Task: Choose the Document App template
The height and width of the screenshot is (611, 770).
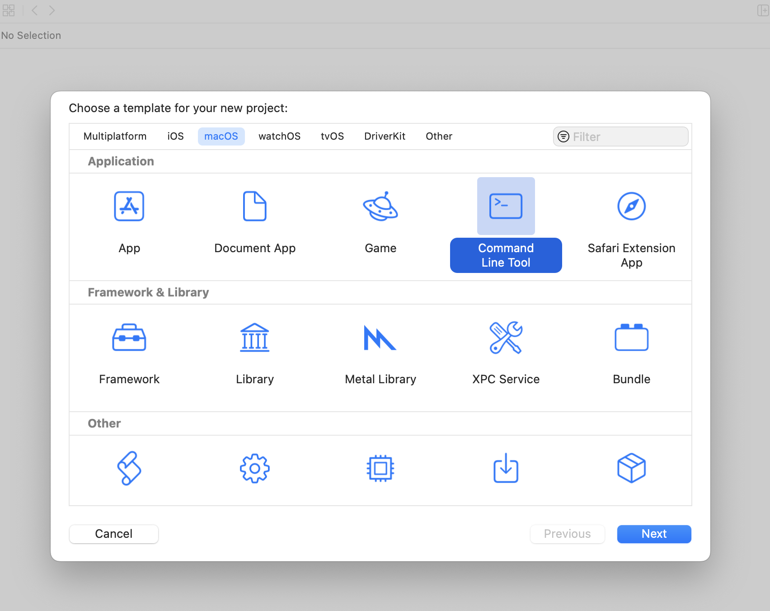Action: 255,206
